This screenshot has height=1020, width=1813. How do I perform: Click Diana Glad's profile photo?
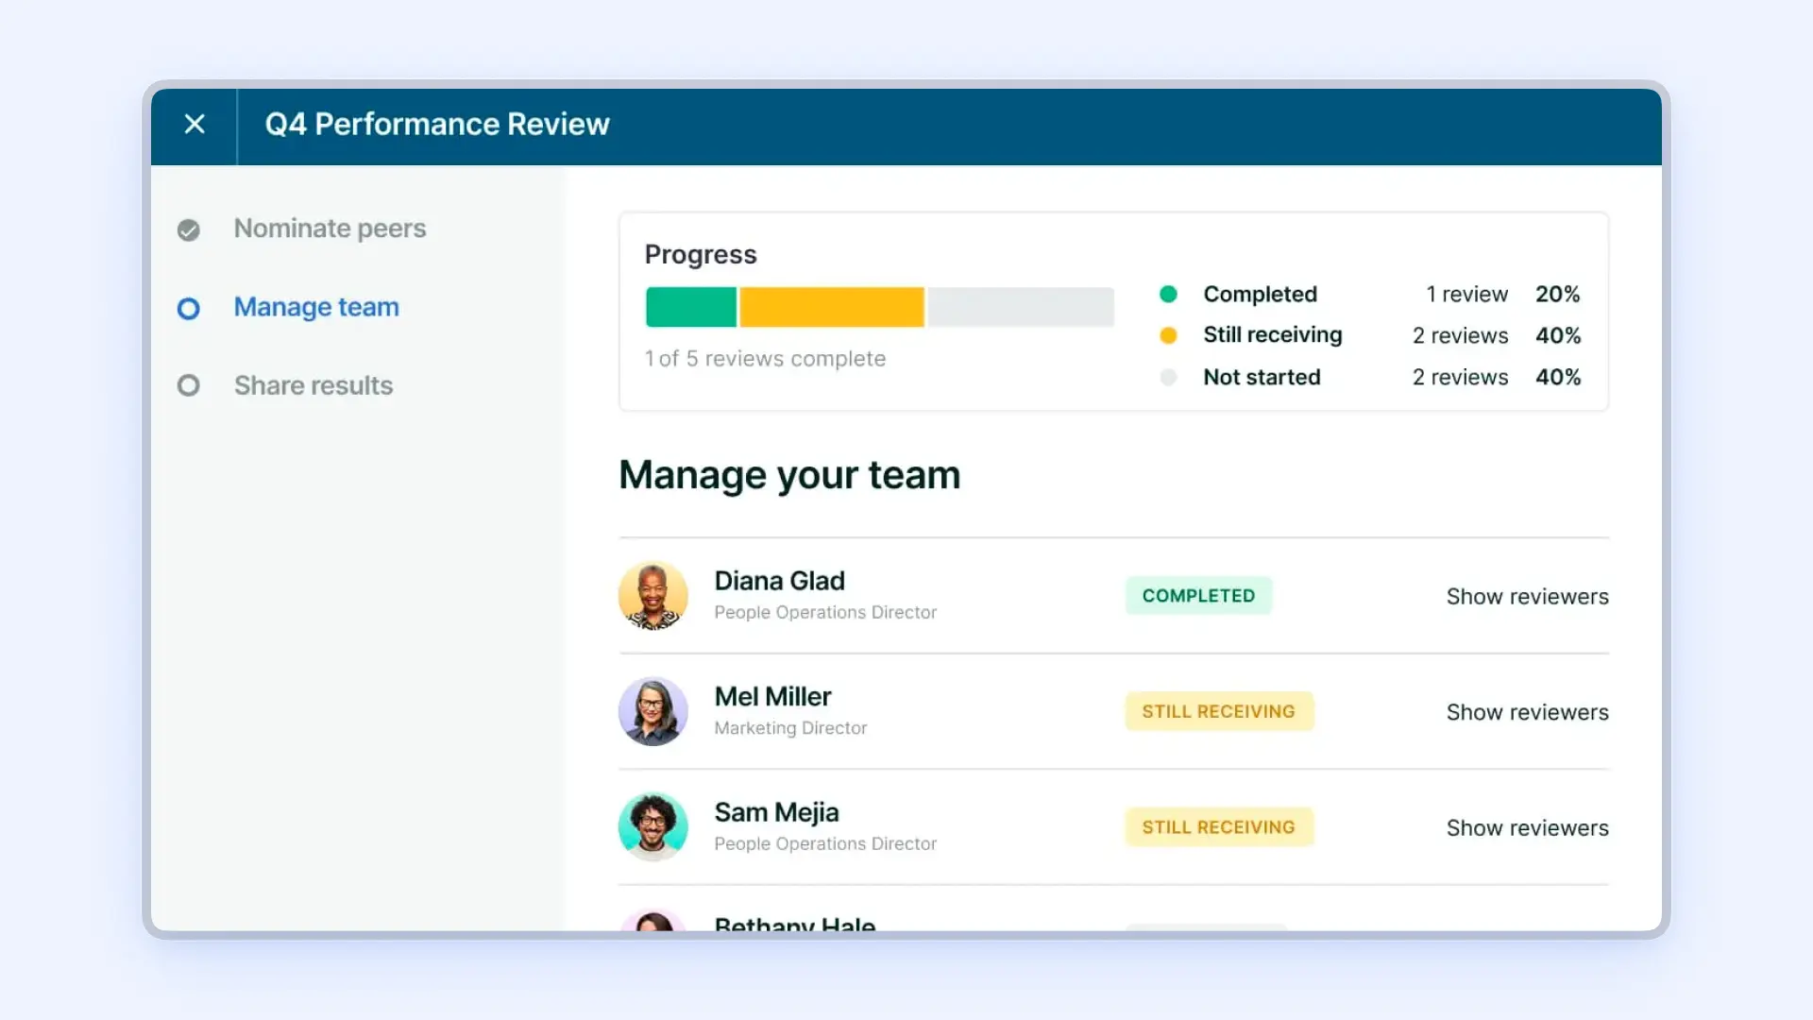652,596
